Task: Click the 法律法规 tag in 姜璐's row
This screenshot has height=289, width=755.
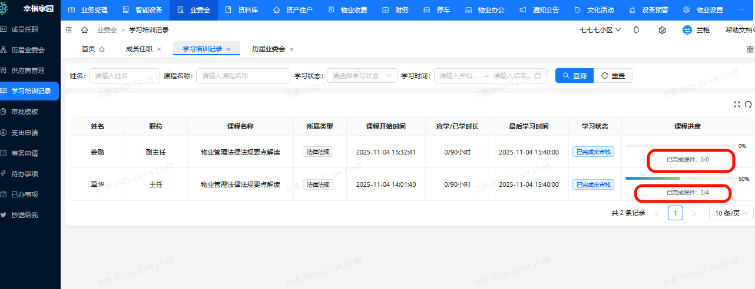Action: (318, 152)
